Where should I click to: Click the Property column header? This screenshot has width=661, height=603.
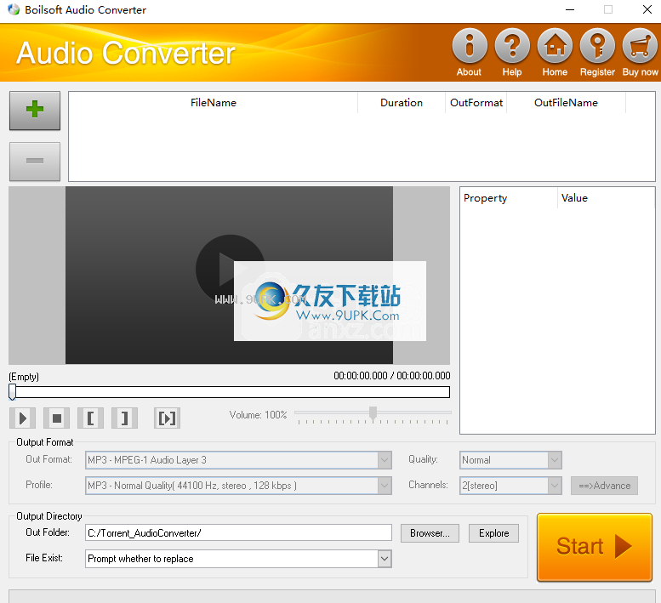coord(509,198)
